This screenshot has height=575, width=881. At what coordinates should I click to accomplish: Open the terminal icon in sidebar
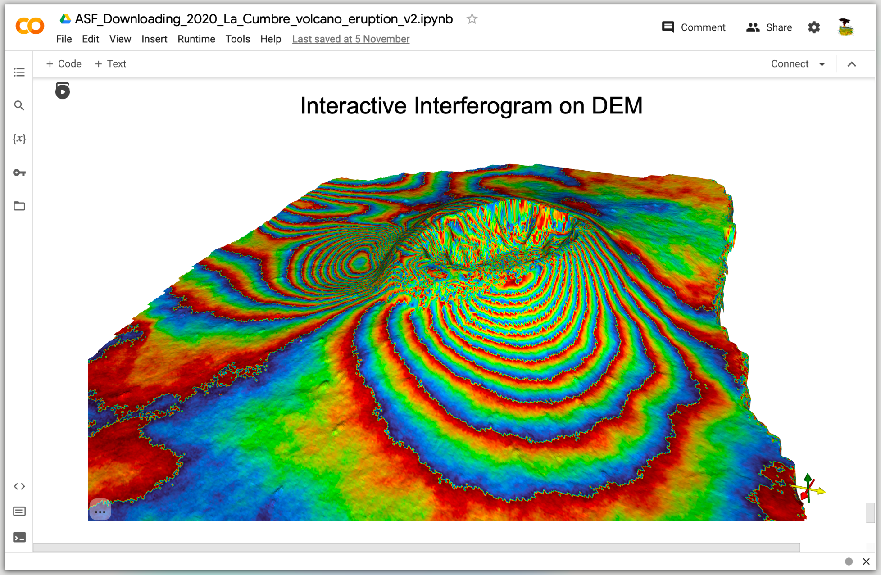tap(19, 537)
